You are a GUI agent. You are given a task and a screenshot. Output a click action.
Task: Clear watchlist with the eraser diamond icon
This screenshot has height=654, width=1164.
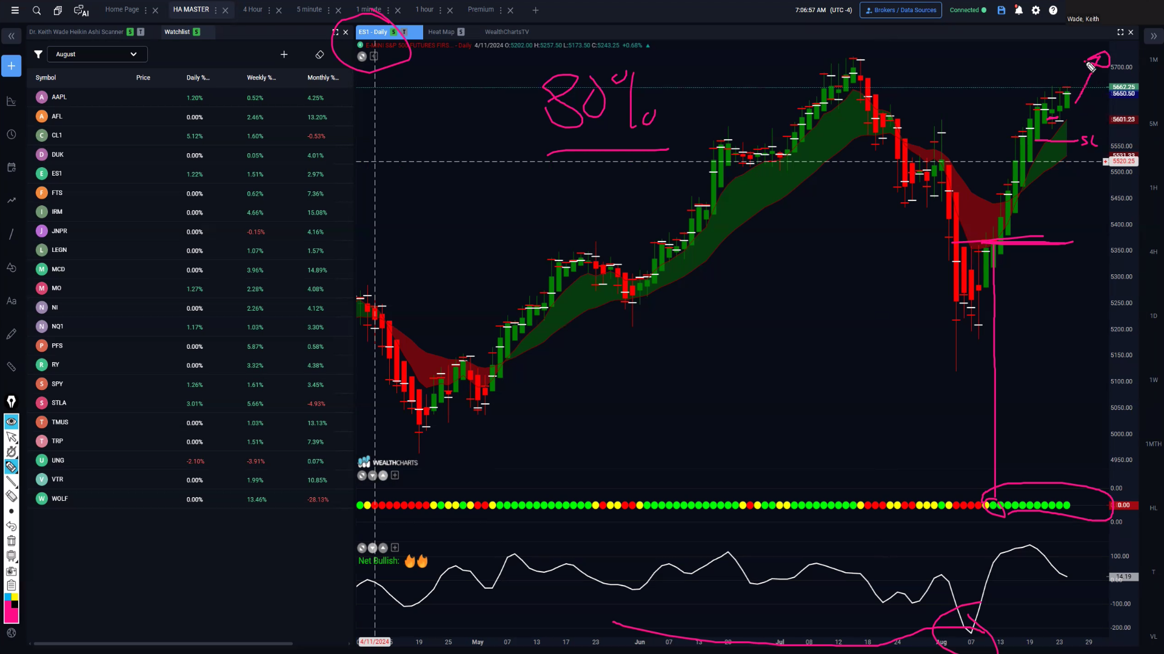click(319, 54)
